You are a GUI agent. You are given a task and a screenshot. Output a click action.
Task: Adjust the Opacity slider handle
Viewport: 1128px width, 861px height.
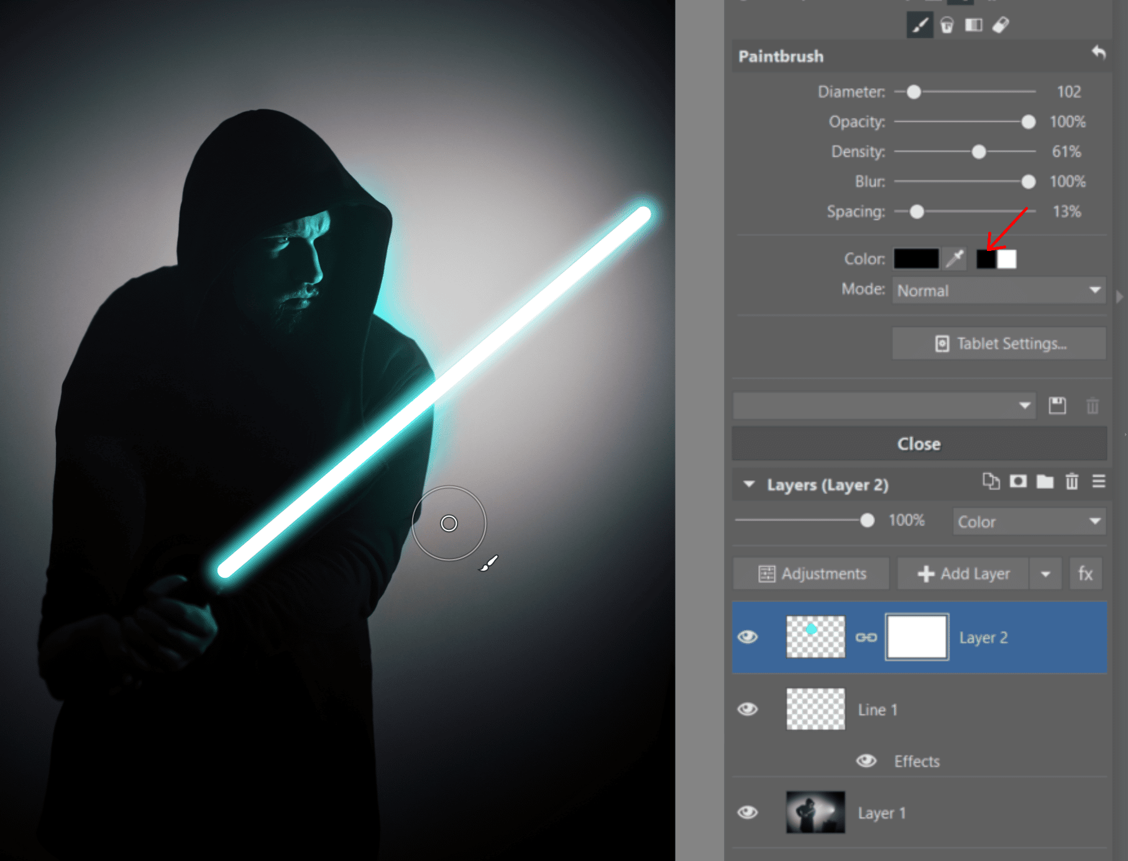coord(1029,122)
